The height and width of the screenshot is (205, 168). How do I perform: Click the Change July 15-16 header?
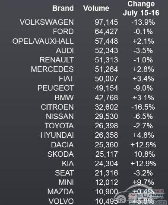tap(141, 8)
